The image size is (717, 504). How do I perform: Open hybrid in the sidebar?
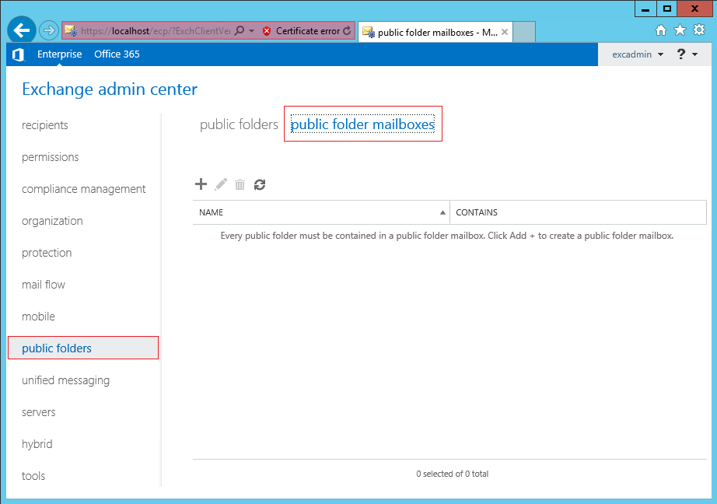[37, 444]
